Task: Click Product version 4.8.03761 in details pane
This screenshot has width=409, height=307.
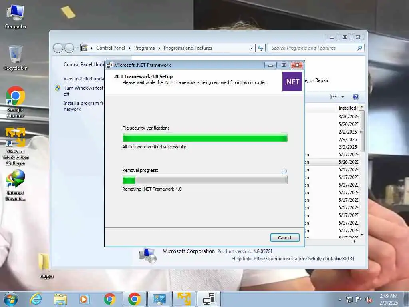Action: [x=245, y=251]
